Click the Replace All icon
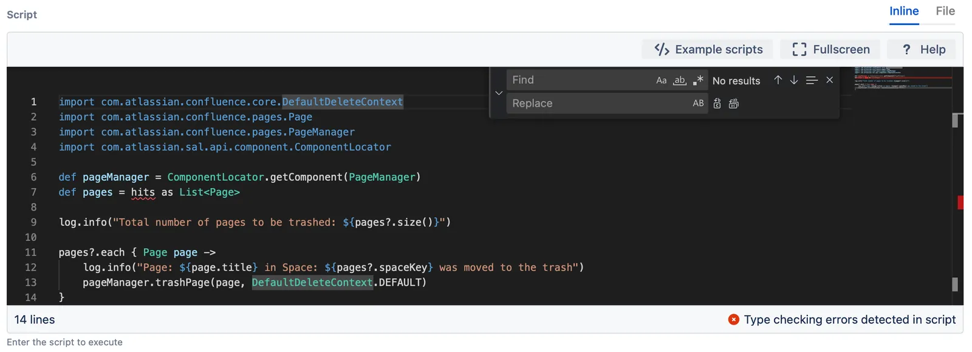The width and height of the screenshot is (972, 352). point(734,104)
